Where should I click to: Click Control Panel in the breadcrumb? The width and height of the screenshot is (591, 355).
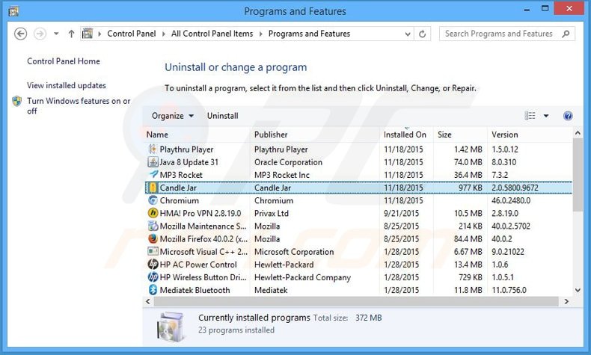coord(131,34)
